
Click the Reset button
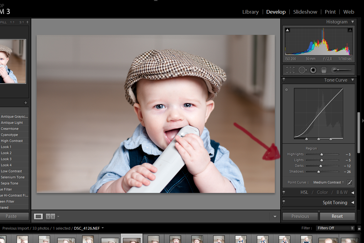click(337, 216)
